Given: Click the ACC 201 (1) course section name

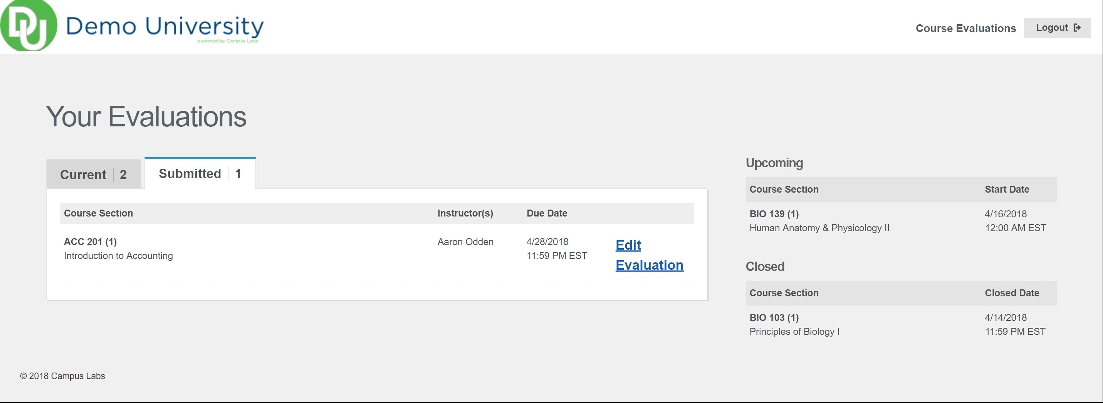Looking at the screenshot, I should point(90,242).
